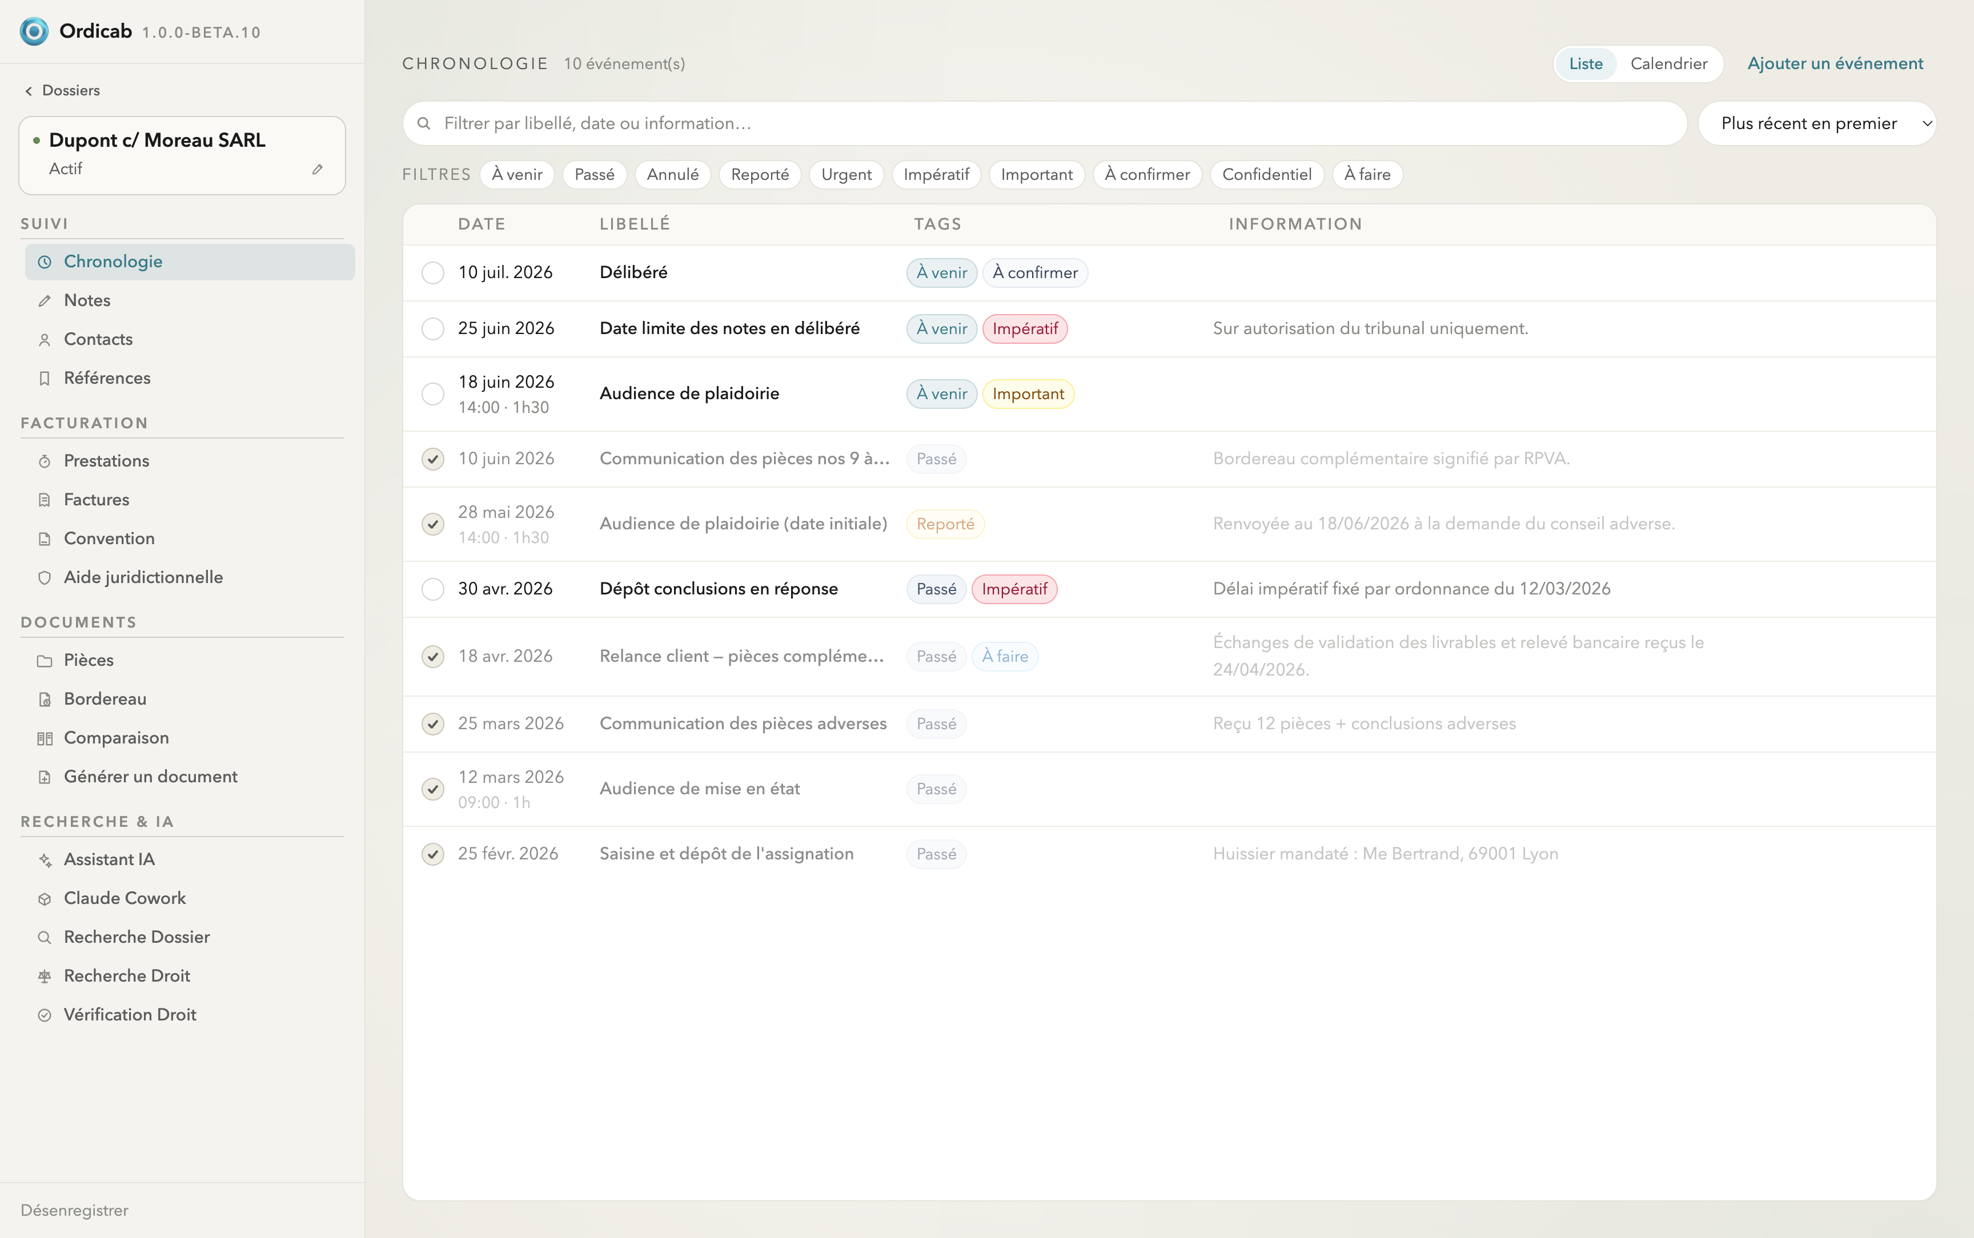Click the Bordereau file icon

45,700
